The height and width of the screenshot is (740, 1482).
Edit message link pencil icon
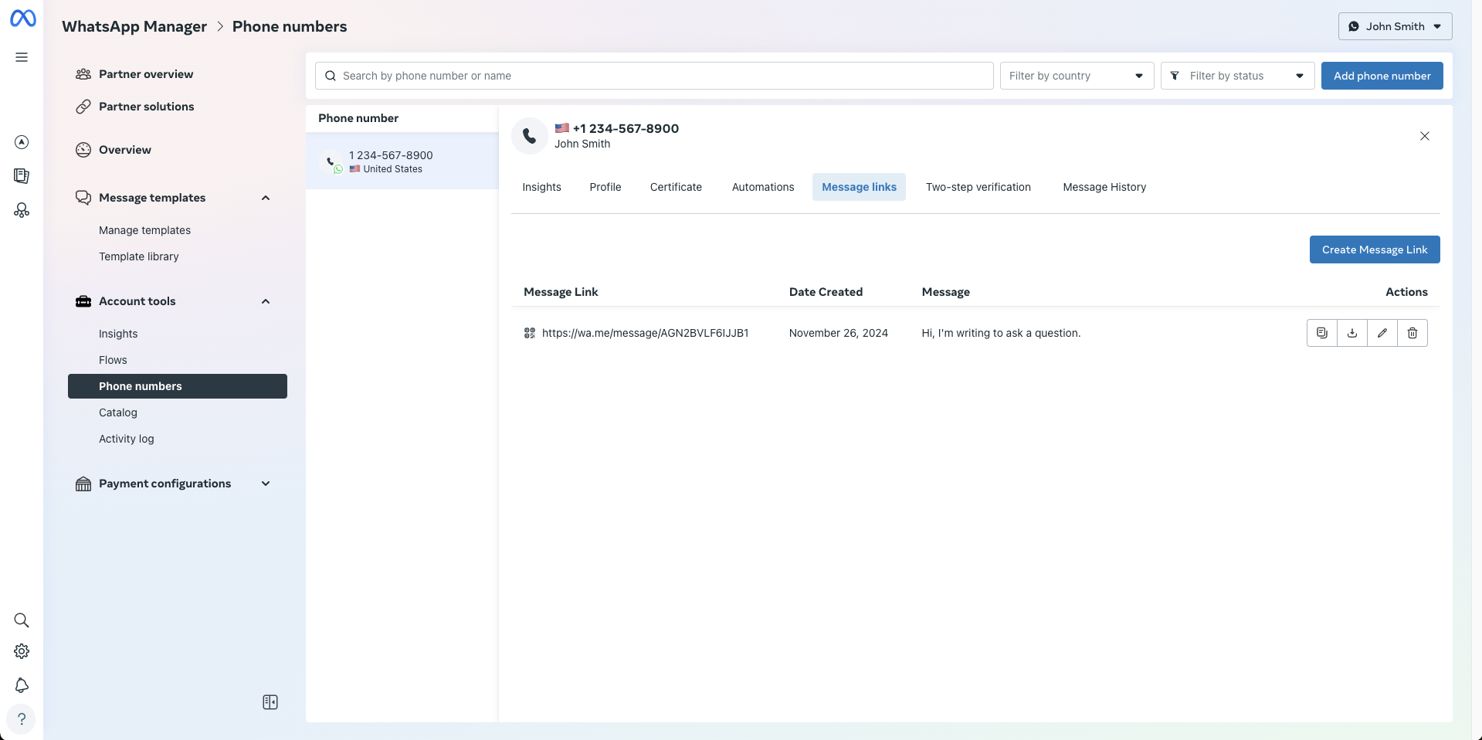click(1382, 333)
